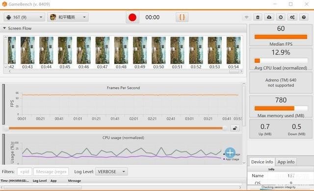Screen dimensions: 314x191
Task: Open the help question mark icon
Action: 304,17
